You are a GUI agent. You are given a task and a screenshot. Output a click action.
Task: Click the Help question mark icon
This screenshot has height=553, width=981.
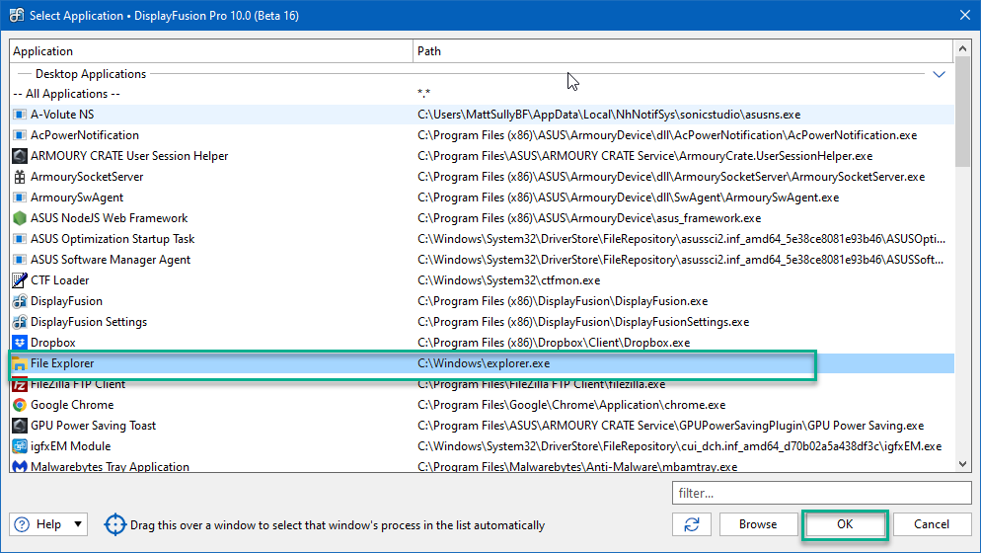(x=22, y=524)
